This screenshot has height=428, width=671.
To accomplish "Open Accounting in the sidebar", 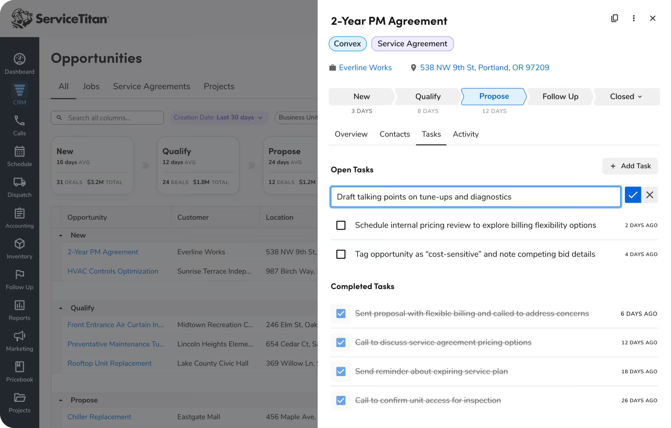I will 19,213.
